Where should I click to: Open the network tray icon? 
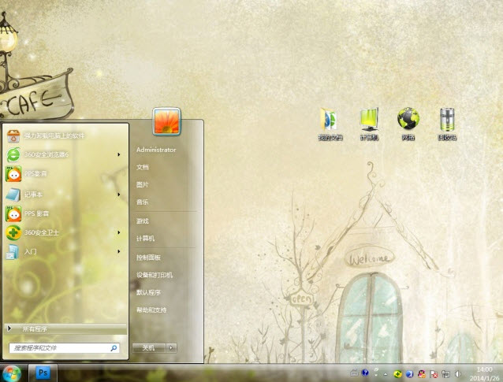click(446, 374)
